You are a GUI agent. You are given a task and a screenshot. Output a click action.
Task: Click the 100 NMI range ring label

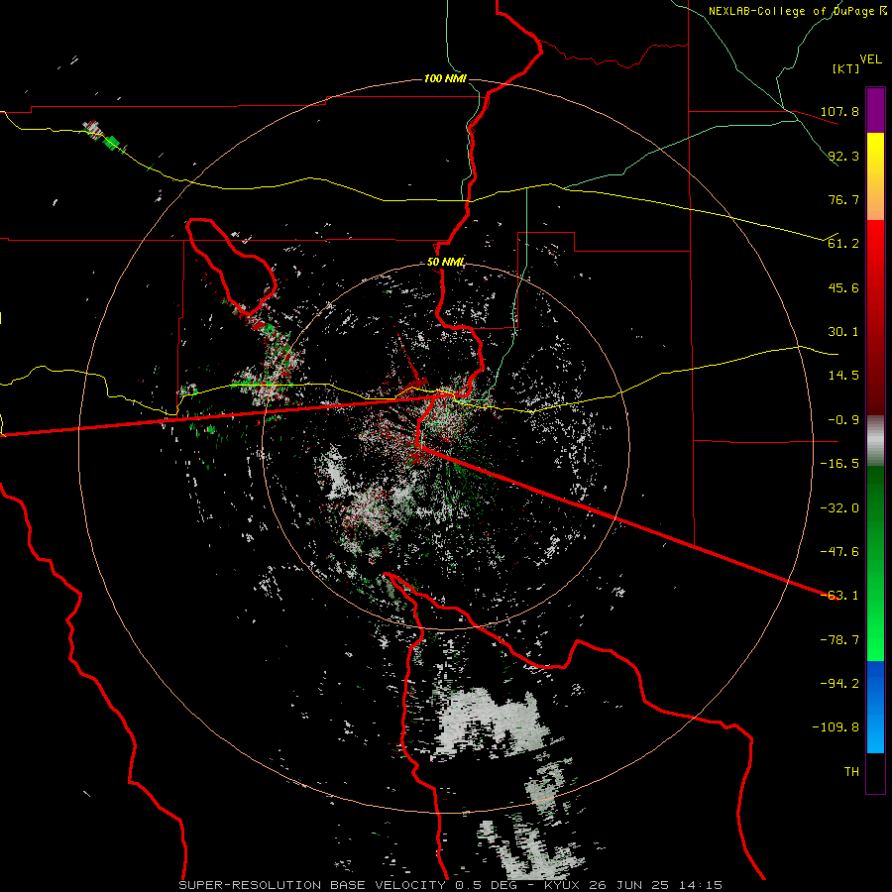coord(445,78)
